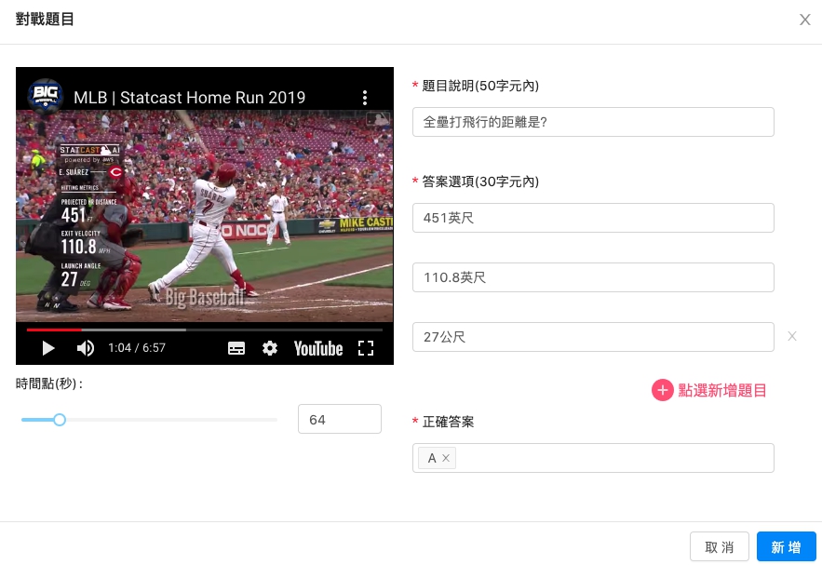This screenshot has width=822, height=565.
Task: Click the 新增 submit button
Action: click(786, 547)
